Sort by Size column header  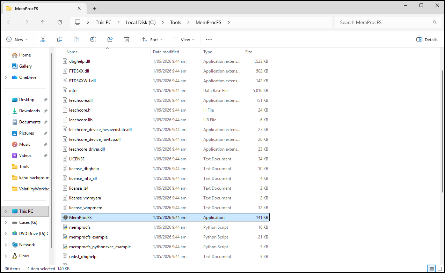pyautogui.click(x=257, y=52)
